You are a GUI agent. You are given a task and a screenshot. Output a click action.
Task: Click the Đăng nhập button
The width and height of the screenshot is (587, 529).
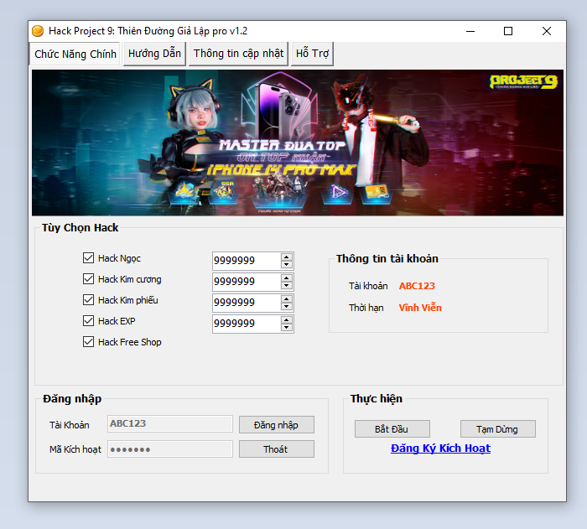pyautogui.click(x=276, y=425)
